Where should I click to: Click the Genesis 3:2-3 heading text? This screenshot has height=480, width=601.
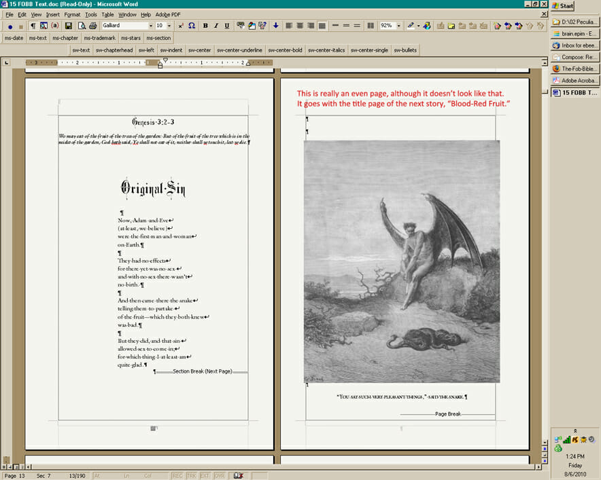(x=153, y=122)
